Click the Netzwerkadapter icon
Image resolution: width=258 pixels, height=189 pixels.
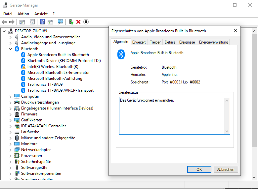tap(17, 150)
